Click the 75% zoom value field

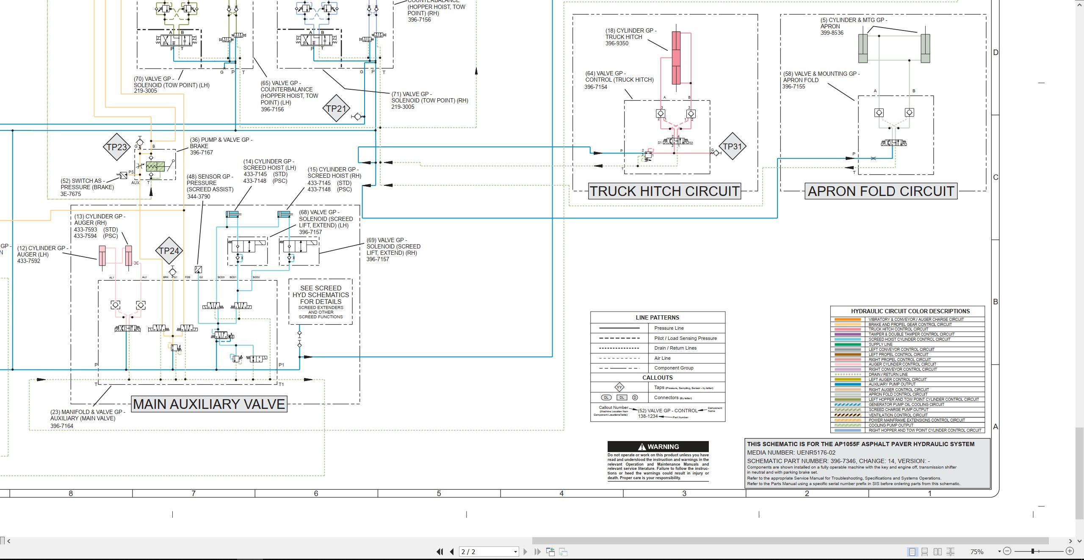click(x=977, y=552)
